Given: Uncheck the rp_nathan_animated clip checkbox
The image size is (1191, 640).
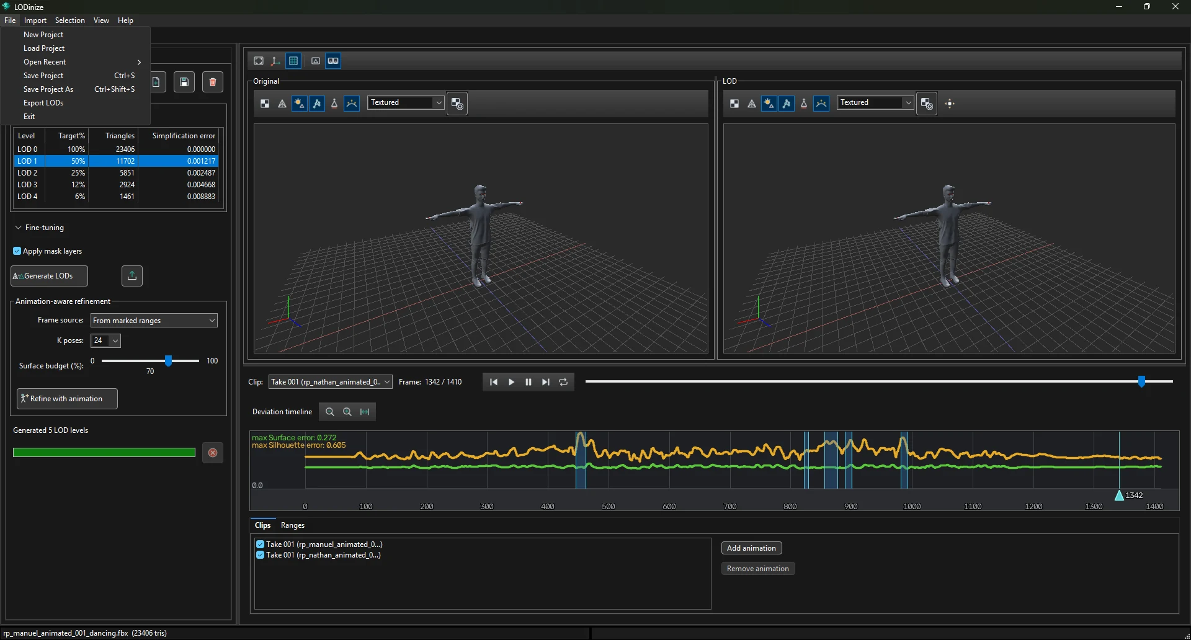Looking at the screenshot, I should tap(261, 555).
